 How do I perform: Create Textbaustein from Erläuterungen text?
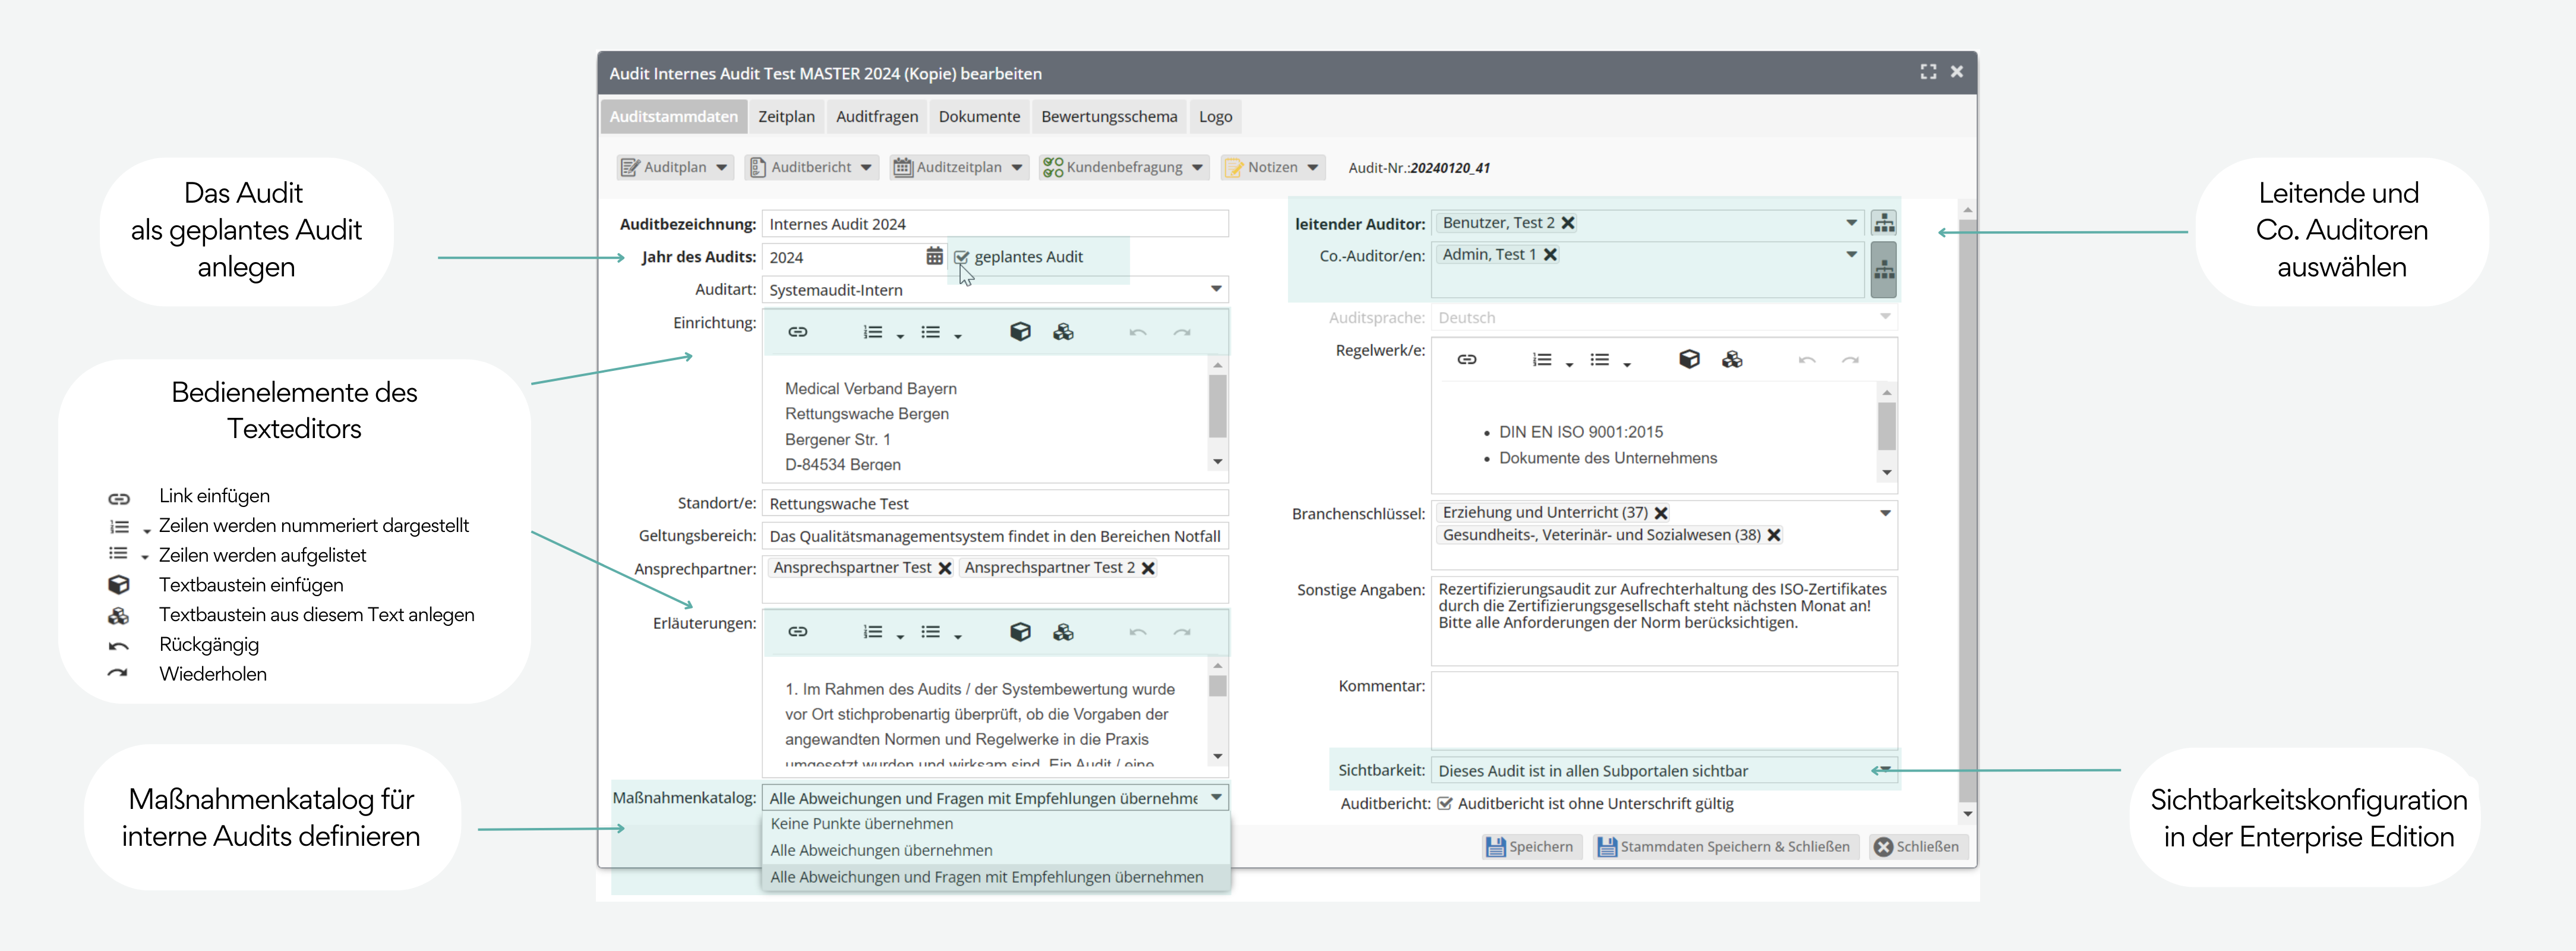tap(1063, 632)
